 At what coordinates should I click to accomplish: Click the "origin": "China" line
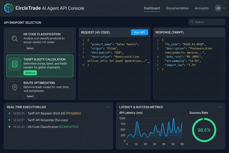coord(104,48)
